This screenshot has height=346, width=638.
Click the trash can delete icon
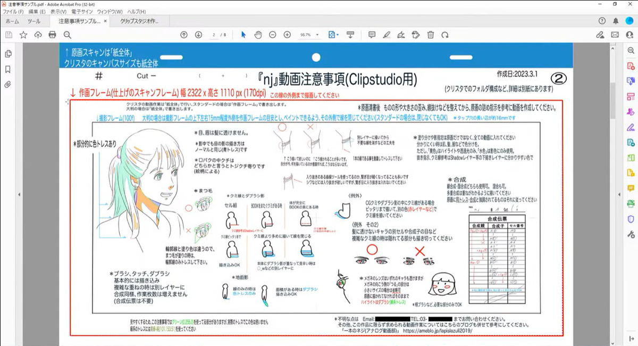[431, 35]
